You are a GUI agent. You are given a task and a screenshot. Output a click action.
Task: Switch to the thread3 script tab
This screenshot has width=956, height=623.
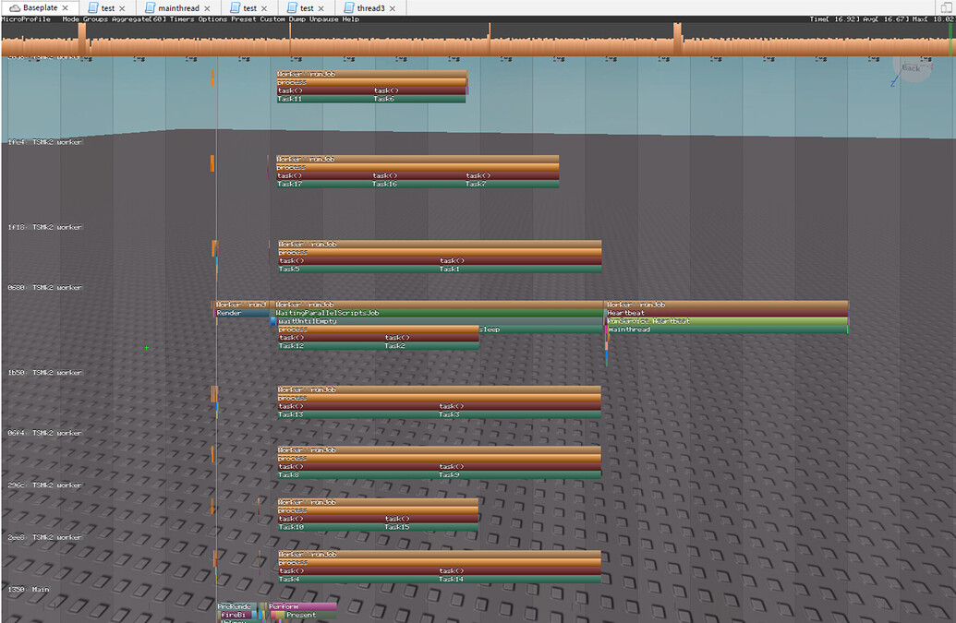(370, 8)
